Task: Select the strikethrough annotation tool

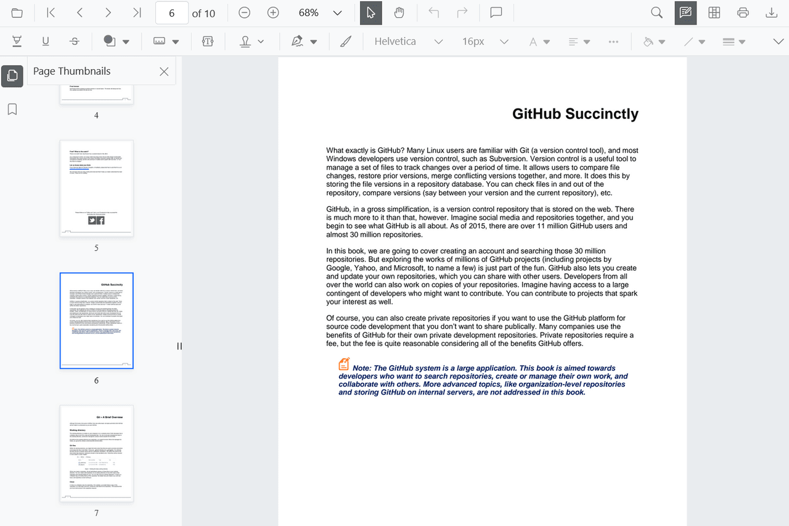Action: click(75, 41)
